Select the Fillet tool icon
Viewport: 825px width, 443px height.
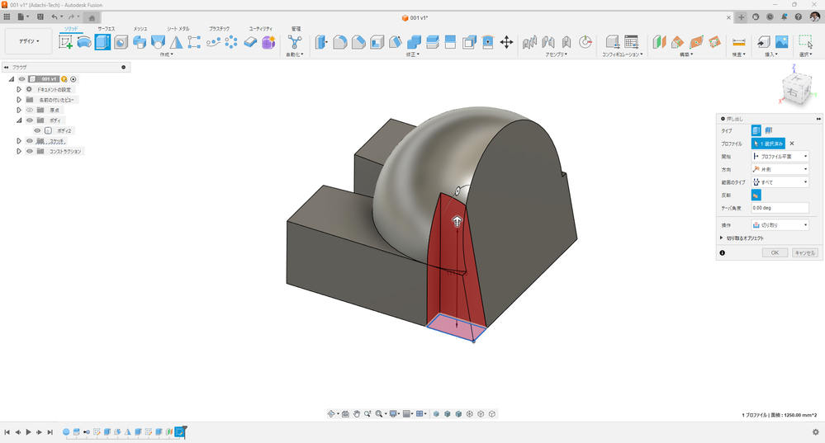[x=340, y=42]
